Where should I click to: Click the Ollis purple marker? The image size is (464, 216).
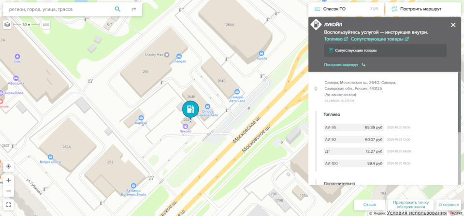pos(17,56)
